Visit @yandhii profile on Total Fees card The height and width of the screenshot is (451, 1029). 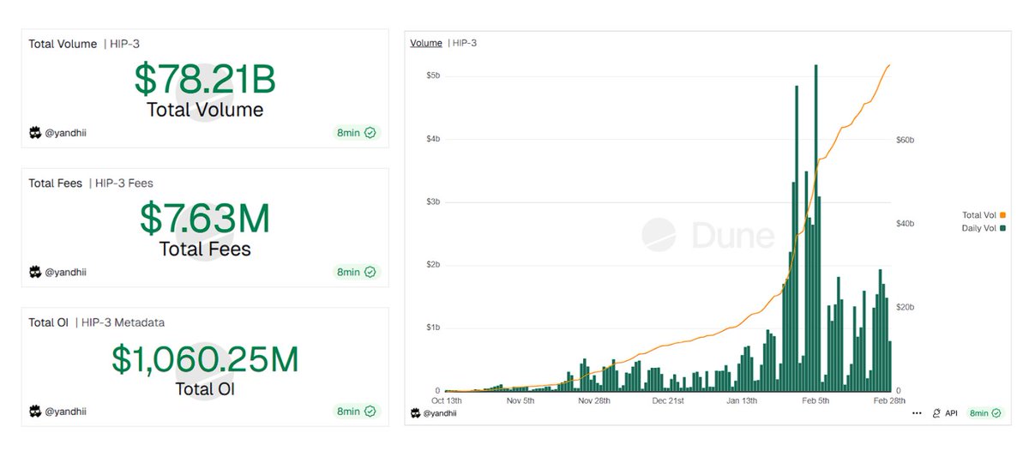66,272
